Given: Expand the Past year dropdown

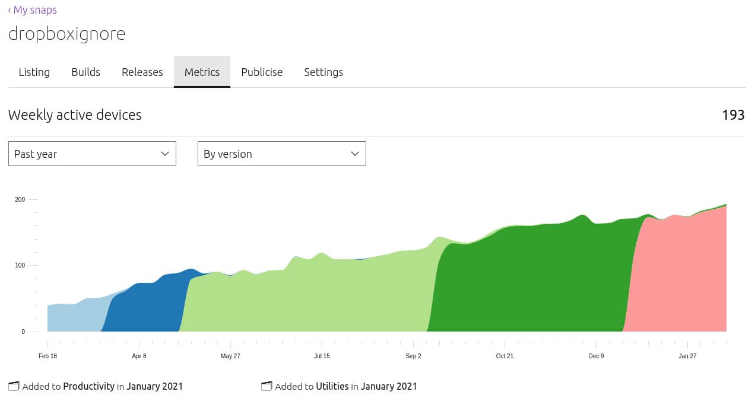Looking at the screenshot, I should pos(92,154).
